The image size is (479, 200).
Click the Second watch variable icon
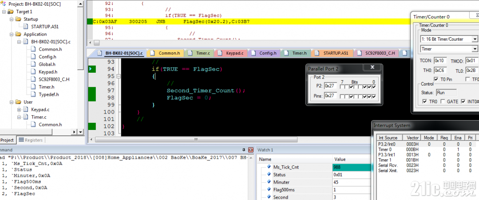(269, 197)
